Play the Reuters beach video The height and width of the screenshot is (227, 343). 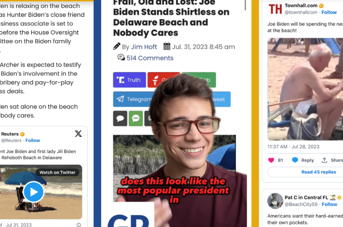33,192
